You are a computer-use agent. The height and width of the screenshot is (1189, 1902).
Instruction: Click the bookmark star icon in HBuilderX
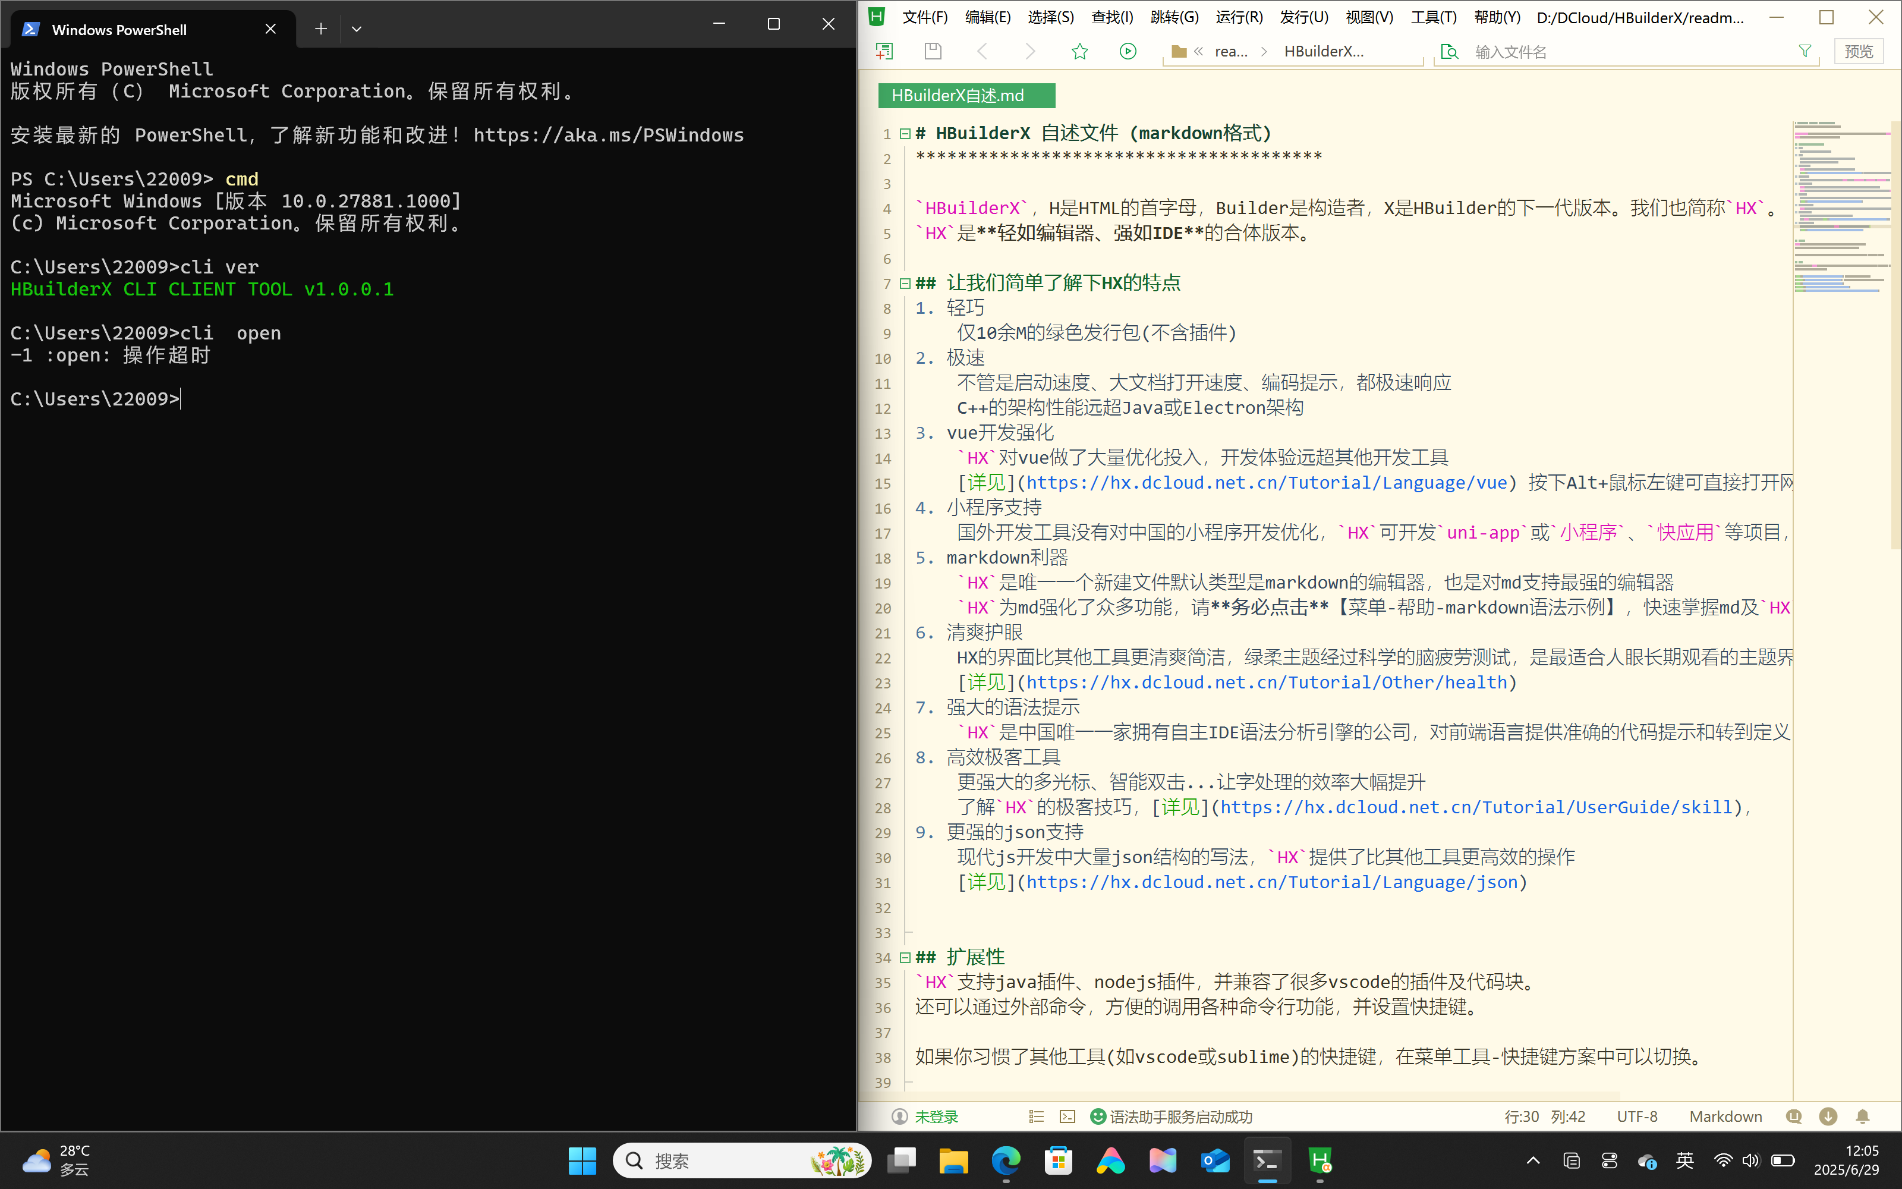[1080, 51]
